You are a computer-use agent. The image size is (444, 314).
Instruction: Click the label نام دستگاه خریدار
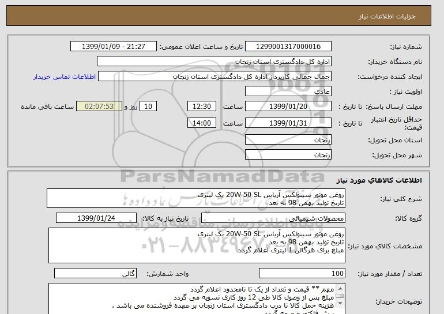[395, 62]
